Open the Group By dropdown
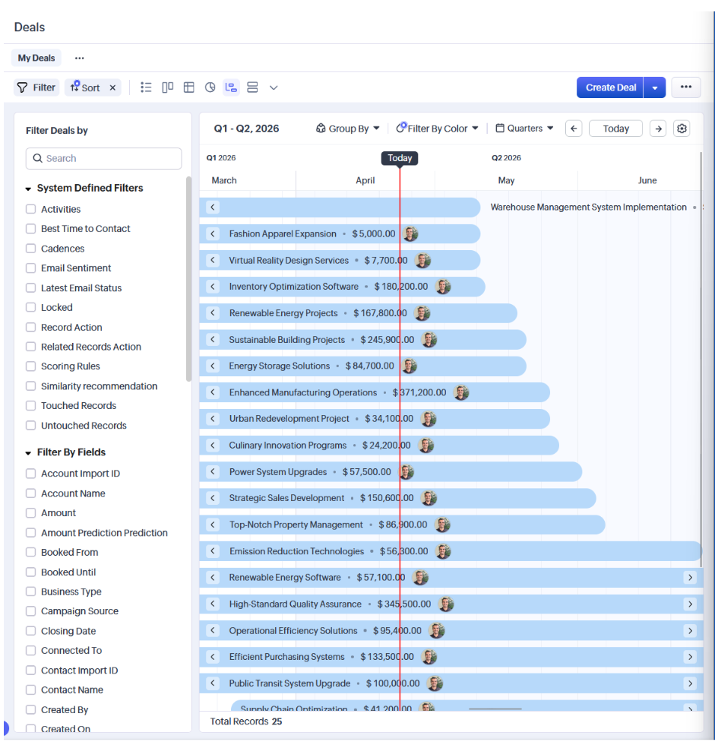The width and height of the screenshot is (718, 742). point(348,128)
